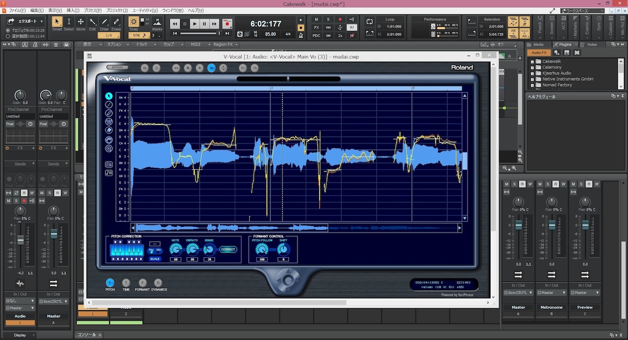Adjust the NOTE knob

click(176, 249)
